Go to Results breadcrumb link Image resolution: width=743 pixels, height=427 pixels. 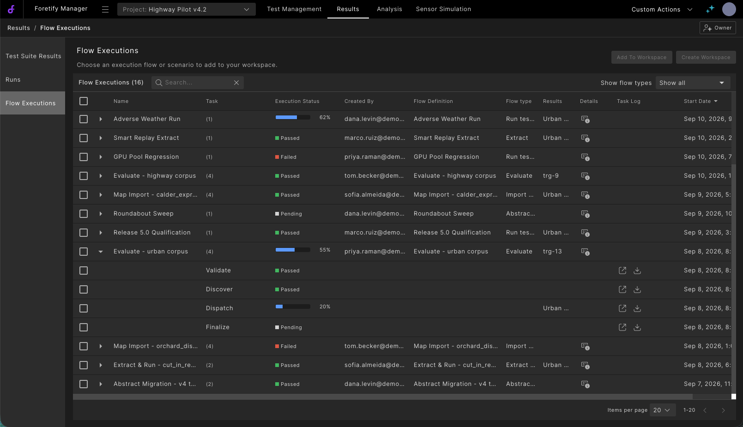pyautogui.click(x=18, y=28)
